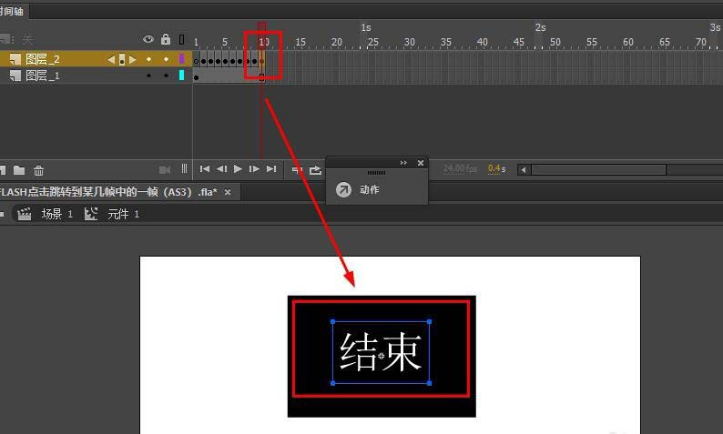Select frame 1 keyframe on 图层_1
Screen dimensions: 723x434
coord(197,77)
